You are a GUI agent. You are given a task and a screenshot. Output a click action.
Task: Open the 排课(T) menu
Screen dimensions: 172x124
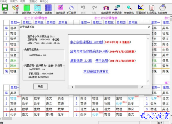(14, 1)
